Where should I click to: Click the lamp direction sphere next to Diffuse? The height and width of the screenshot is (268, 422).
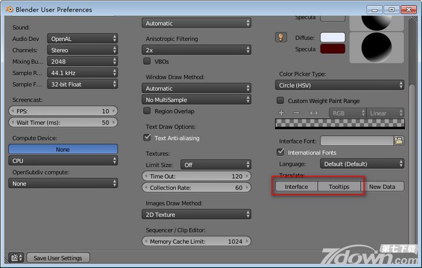click(x=377, y=48)
